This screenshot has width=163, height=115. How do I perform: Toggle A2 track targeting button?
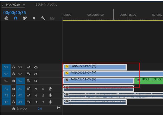point(20,95)
